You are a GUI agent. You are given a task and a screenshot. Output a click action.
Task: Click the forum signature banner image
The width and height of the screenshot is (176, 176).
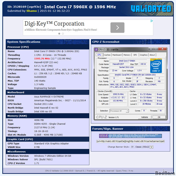(x=131, y=136)
